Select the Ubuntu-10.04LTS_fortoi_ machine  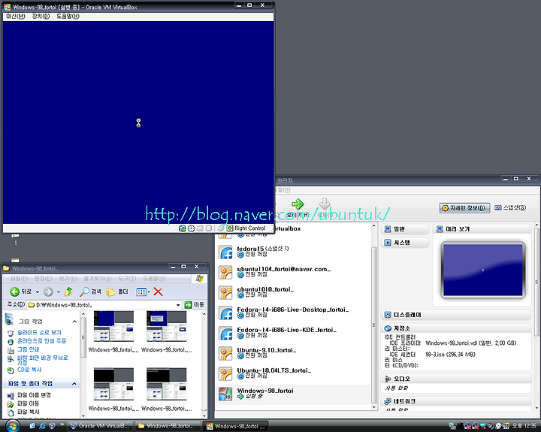tap(294, 374)
